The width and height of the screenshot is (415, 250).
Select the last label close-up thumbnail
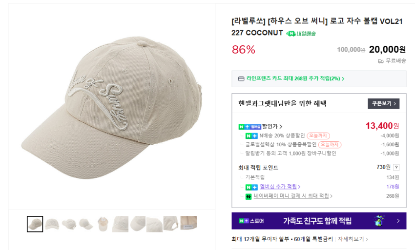click(x=188, y=224)
